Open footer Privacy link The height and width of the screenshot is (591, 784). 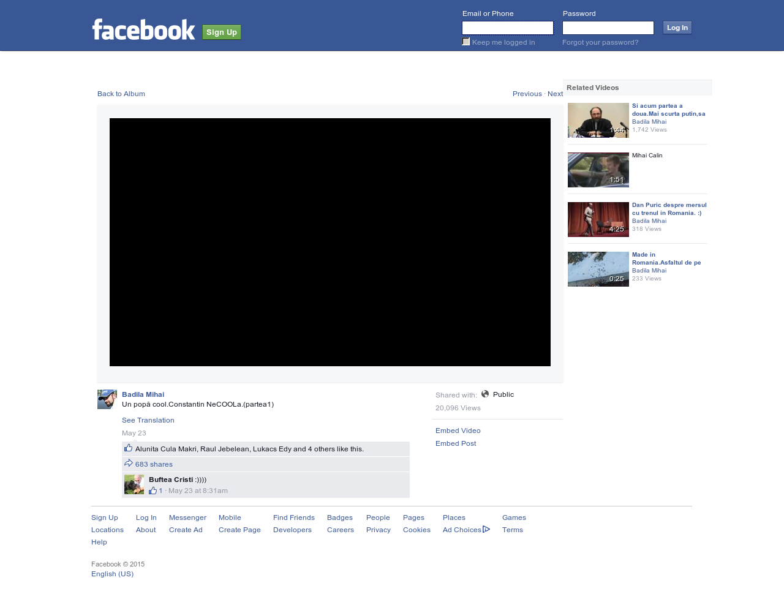[379, 530]
